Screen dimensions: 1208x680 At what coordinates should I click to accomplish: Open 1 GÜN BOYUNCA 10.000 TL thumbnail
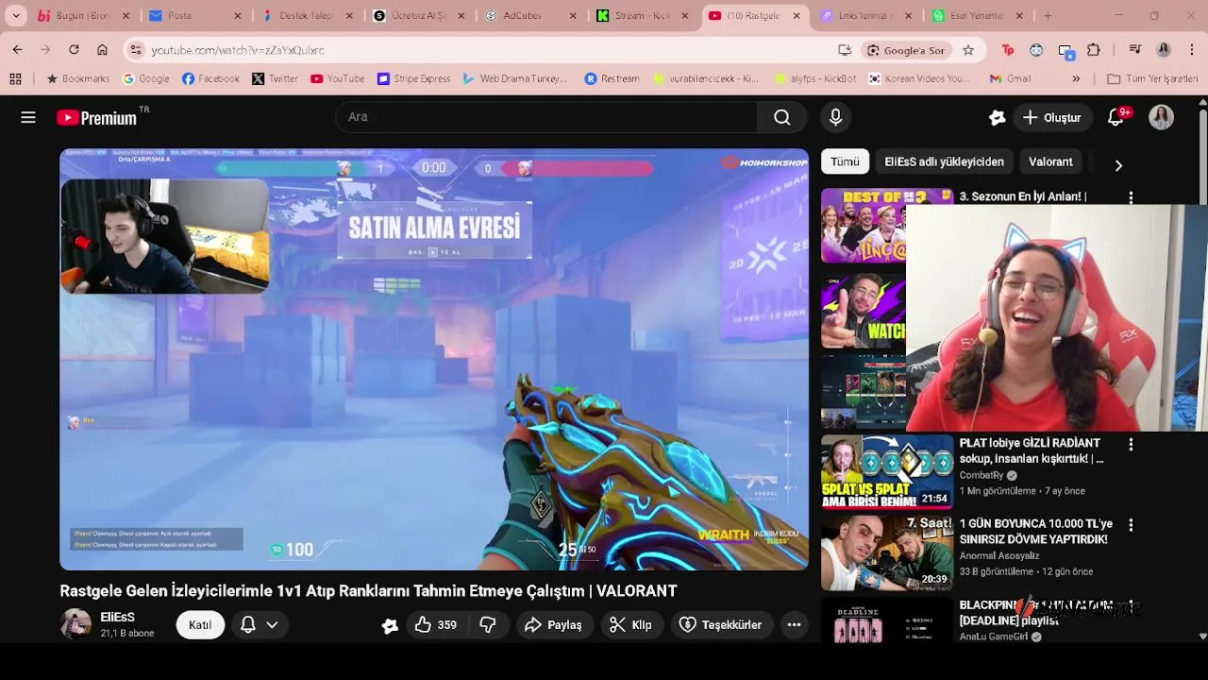click(x=887, y=552)
